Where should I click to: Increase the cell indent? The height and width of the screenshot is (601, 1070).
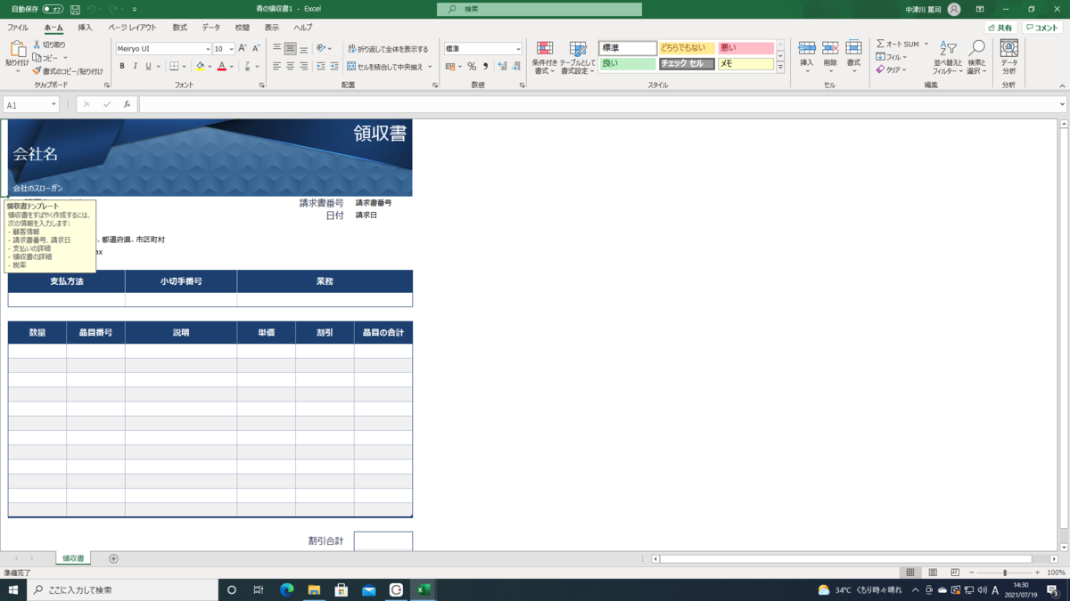coord(334,67)
